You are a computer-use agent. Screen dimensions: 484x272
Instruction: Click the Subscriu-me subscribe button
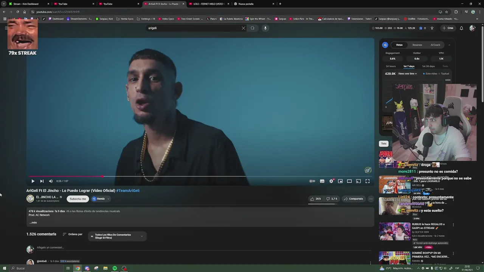coord(78,199)
